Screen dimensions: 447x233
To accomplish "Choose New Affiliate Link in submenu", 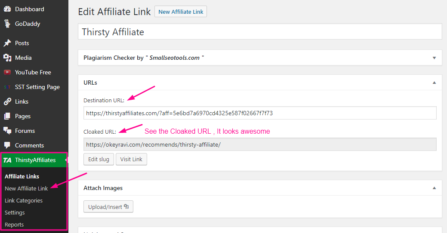I will 26,189.
